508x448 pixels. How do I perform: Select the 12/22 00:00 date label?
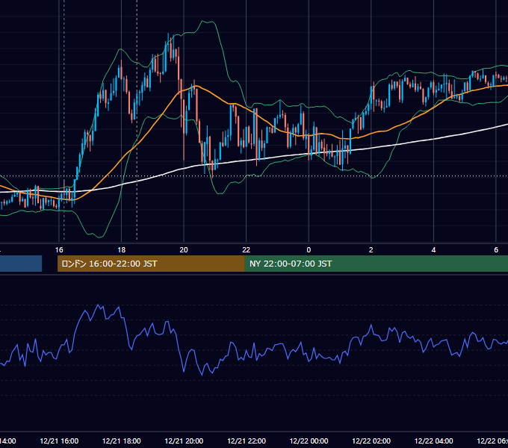[309, 441]
